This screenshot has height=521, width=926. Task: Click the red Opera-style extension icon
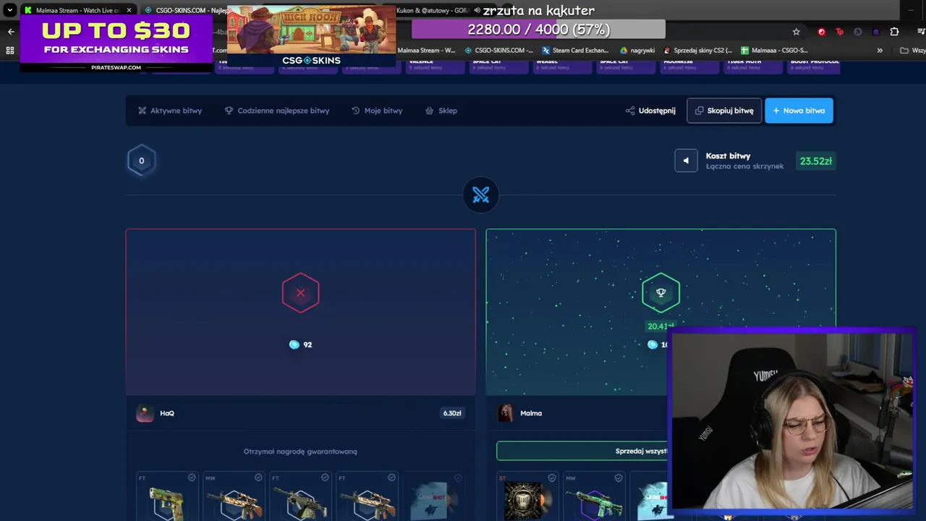tap(821, 32)
